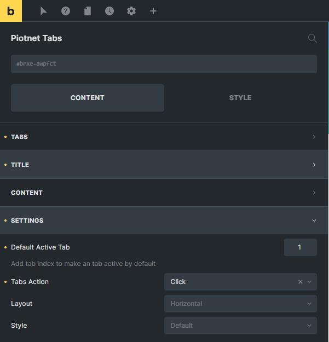Clear the Tabs Action Click value

click(300, 282)
